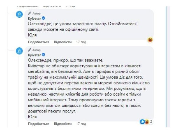183x138 pixels.
Task: Open Kyivstar profile name in second comment
Action: (x=35, y=55)
